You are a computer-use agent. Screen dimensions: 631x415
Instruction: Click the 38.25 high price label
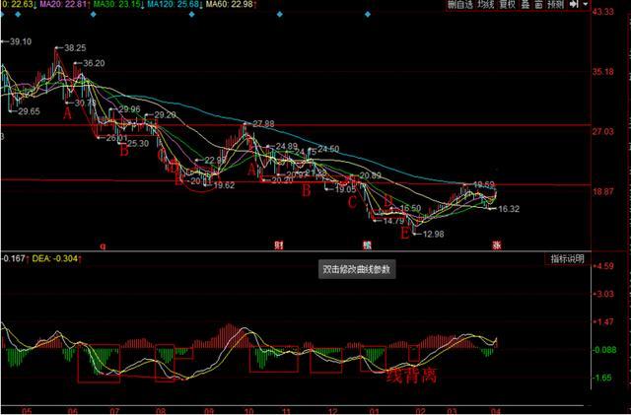pos(75,48)
